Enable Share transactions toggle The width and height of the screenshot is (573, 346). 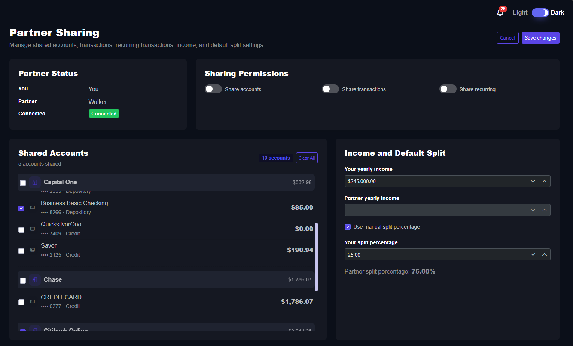click(330, 89)
